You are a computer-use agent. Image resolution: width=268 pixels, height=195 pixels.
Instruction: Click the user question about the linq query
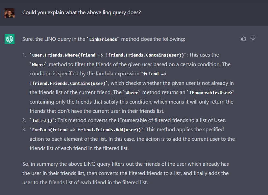tap(82, 12)
